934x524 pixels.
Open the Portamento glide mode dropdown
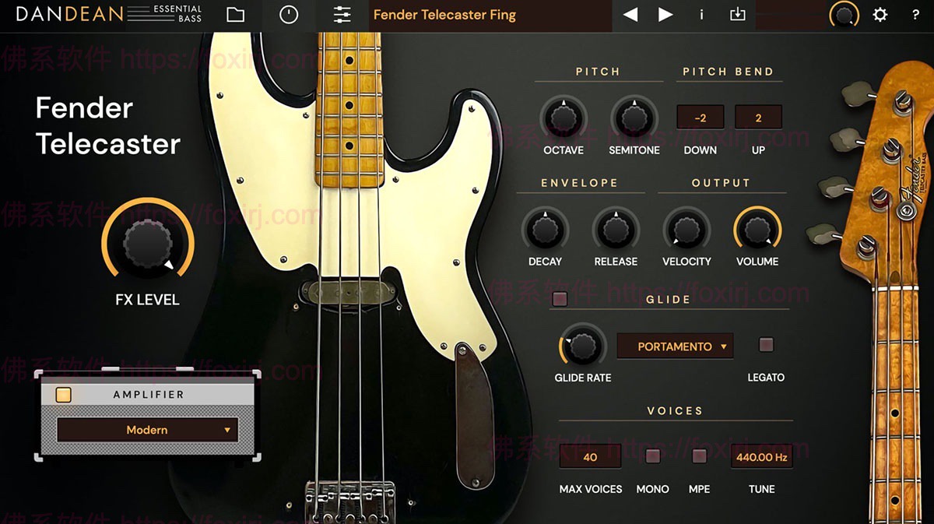pos(675,346)
